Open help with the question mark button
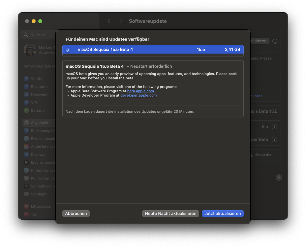306x248 pixels. 279,178
